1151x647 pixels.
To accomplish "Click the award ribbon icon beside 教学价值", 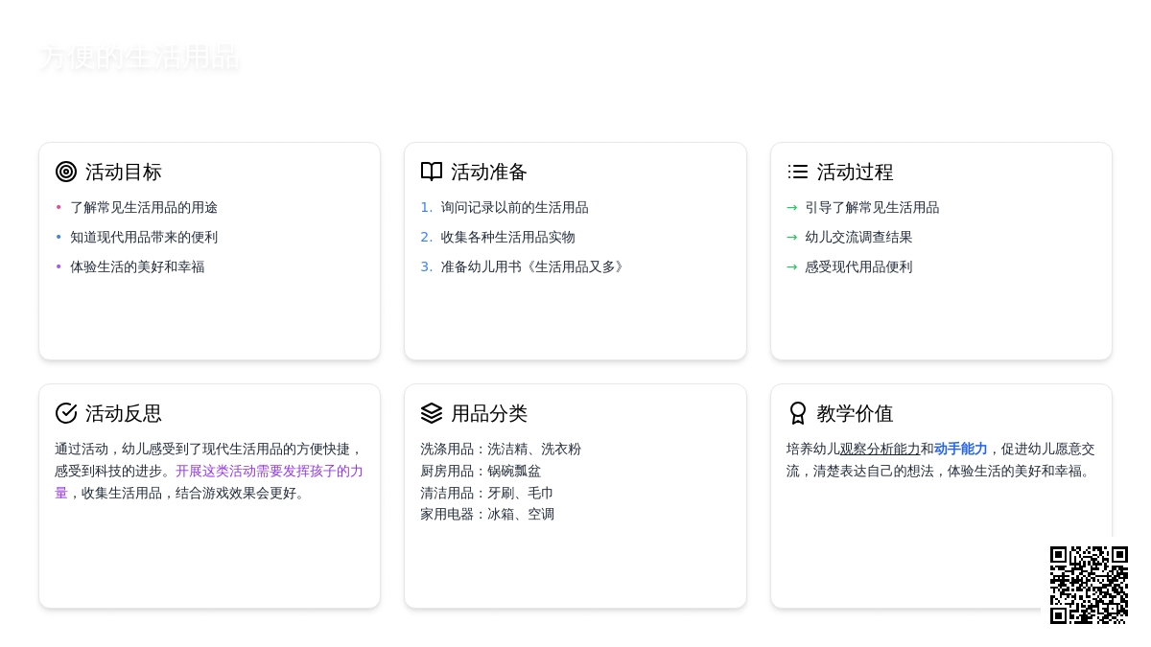I will tap(798, 413).
